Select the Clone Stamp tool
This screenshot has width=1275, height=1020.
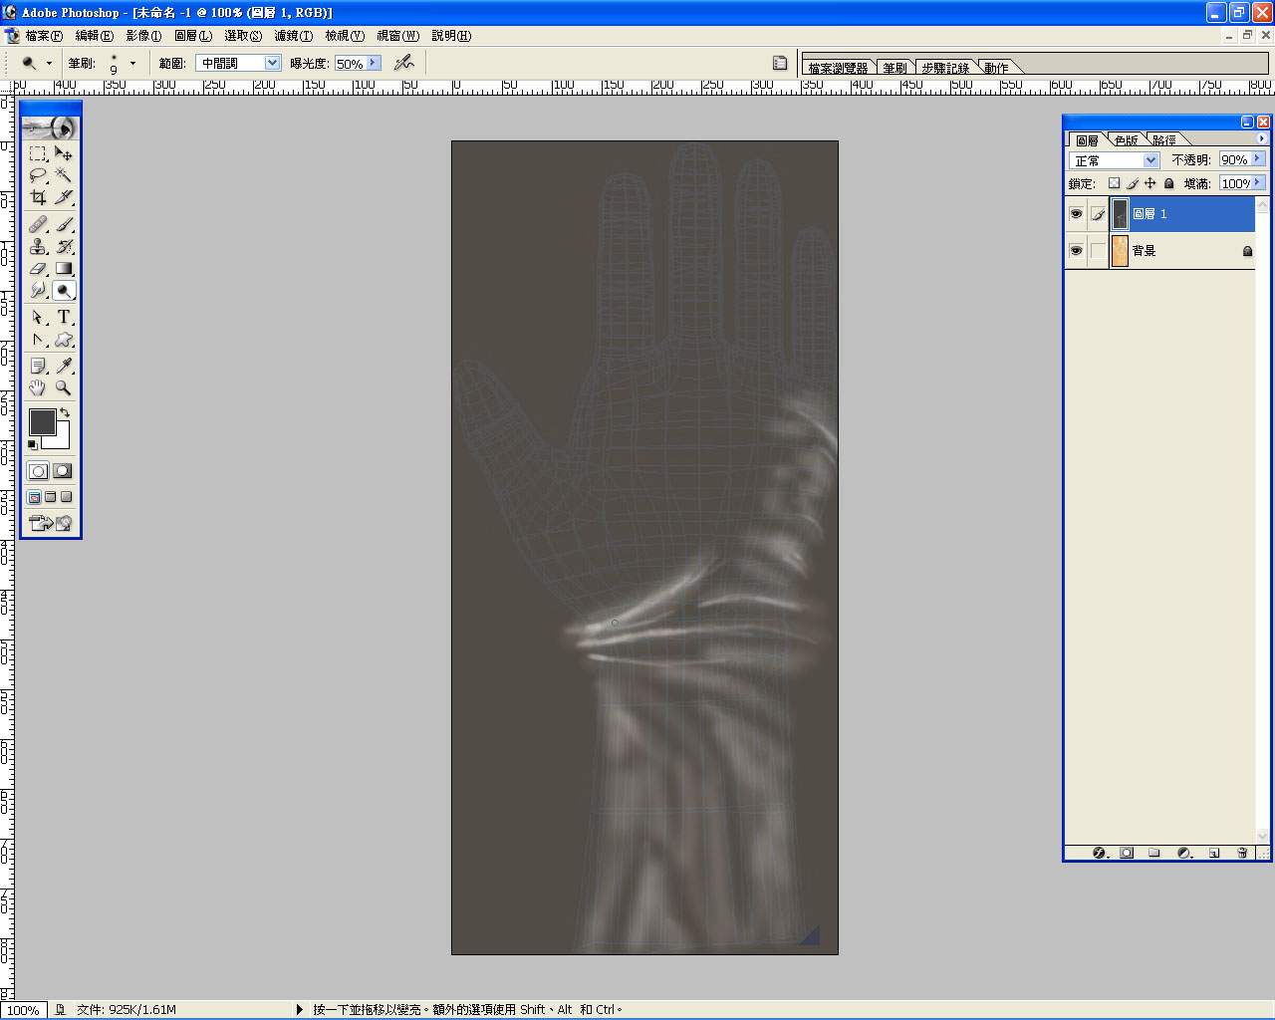coord(38,247)
